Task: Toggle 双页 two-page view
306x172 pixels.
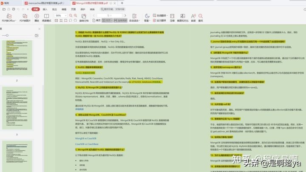Action: pyautogui.click(x=106, y=20)
